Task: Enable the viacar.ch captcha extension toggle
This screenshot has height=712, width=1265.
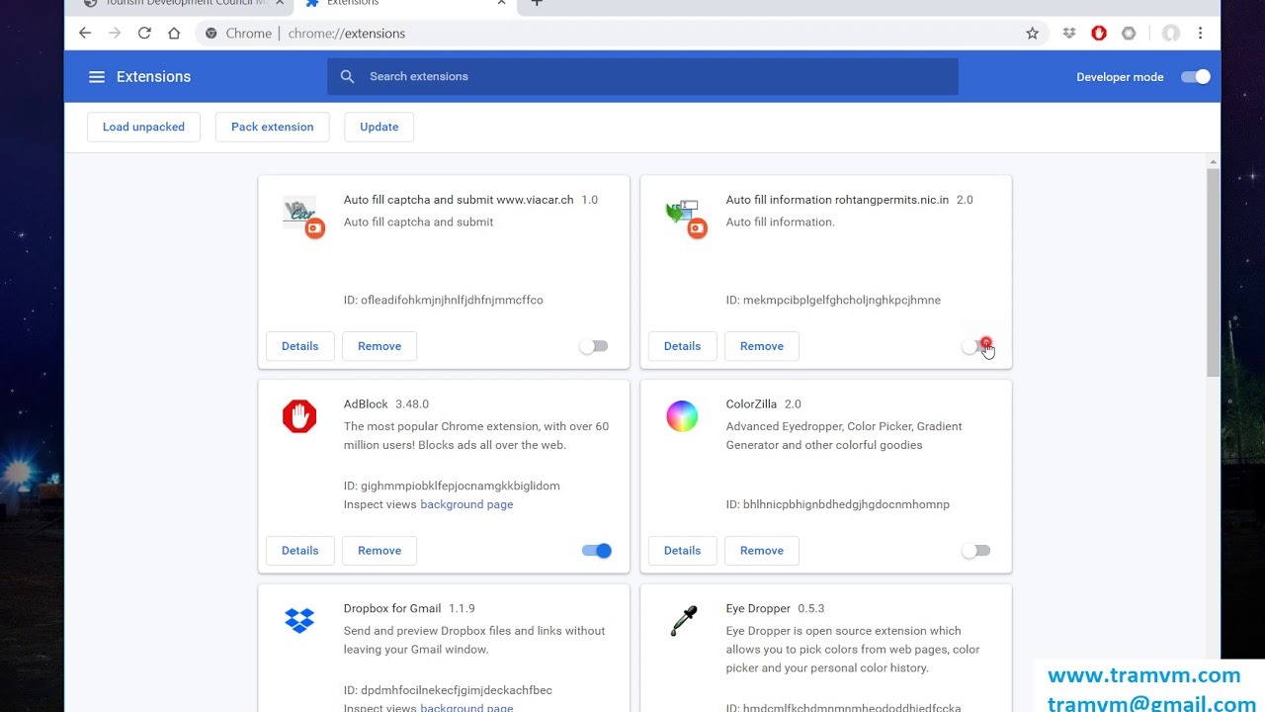Action: tap(593, 346)
